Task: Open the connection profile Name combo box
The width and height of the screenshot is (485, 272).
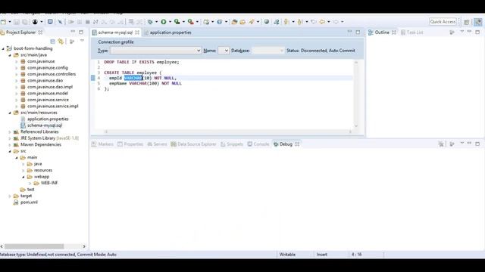Action: pyautogui.click(x=224, y=51)
